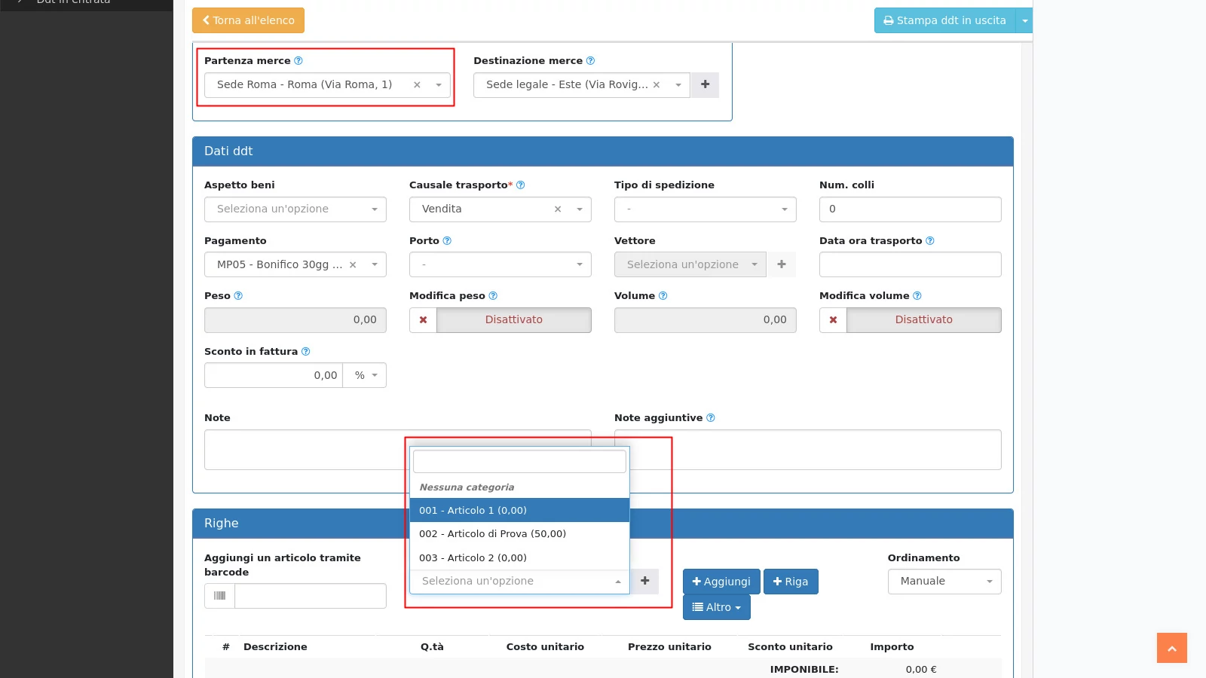The image size is (1206, 678).
Task: Click the article search box in dropdown
Action: 519,462
